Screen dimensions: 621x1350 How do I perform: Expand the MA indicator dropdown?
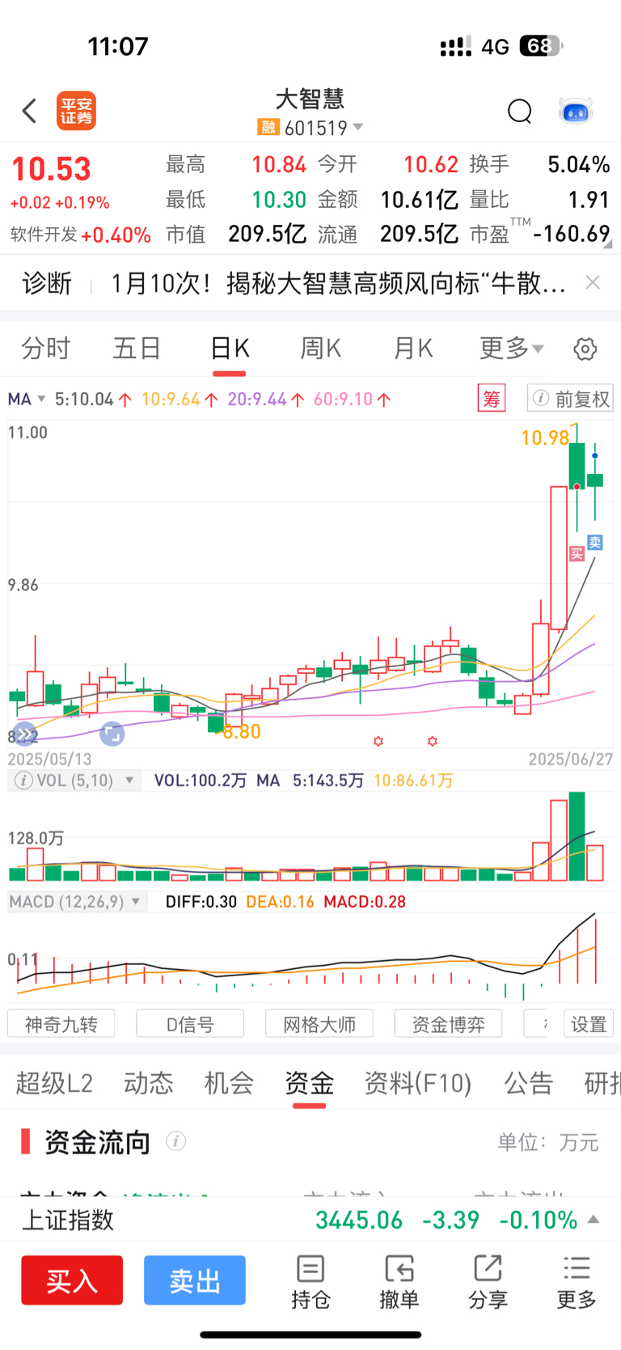pos(27,399)
